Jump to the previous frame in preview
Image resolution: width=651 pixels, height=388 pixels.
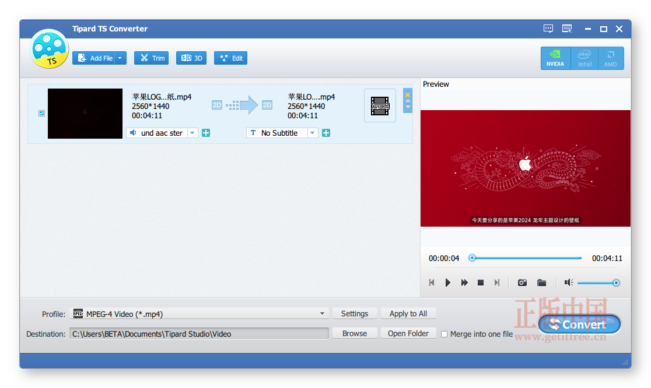(432, 283)
